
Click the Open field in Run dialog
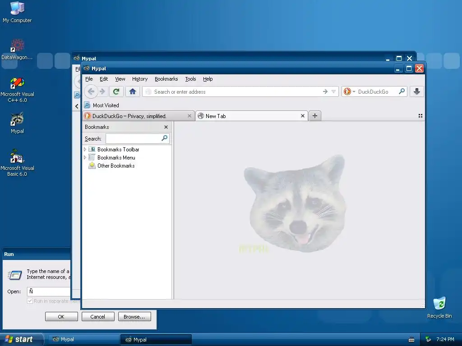49,291
